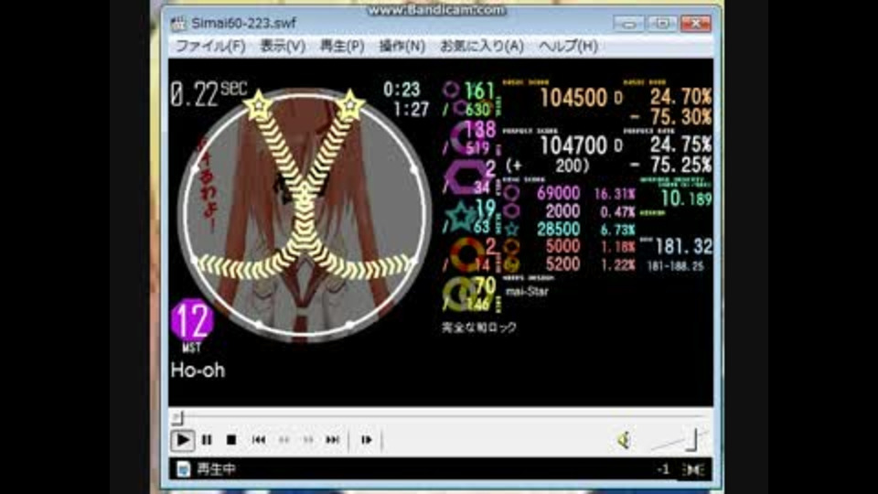Click the score value 104700

(573, 145)
